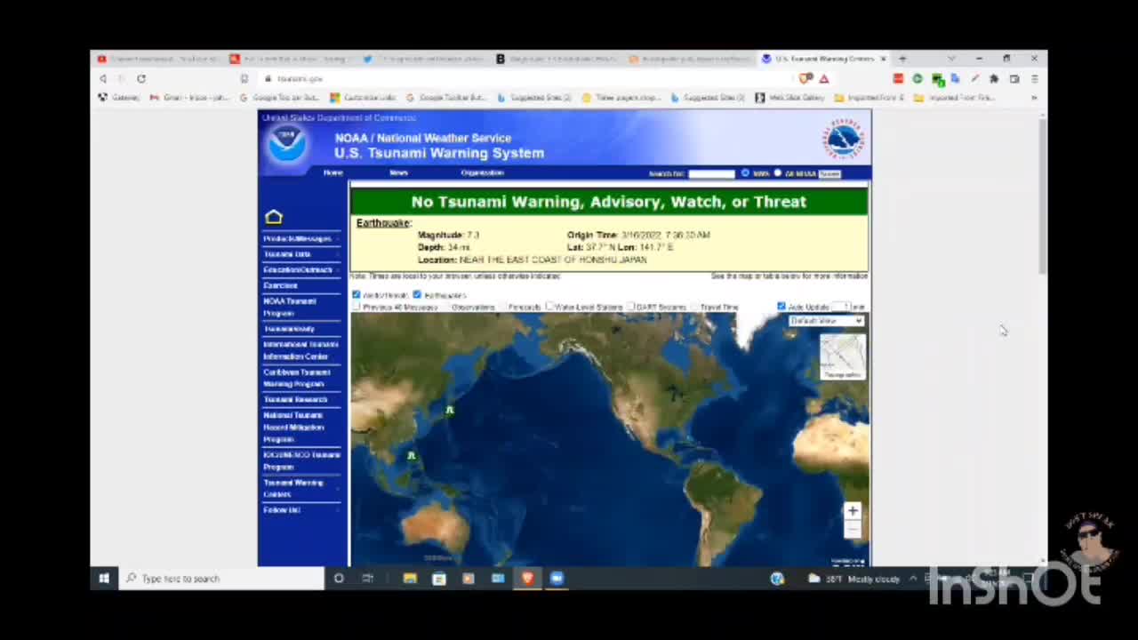Open the Brave Shields lion icon

[805, 78]
